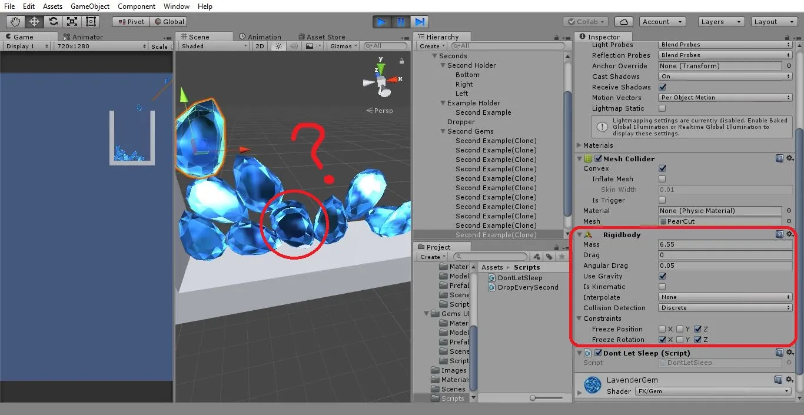Toggle Freeze Rotation Y checkbox
The width and height of the screenshot is (804, 415).
point(680,340)
